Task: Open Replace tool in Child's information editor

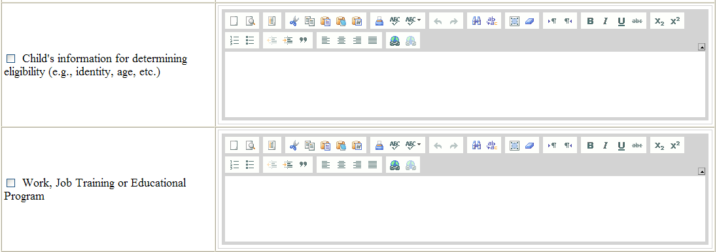Action: [492, 20]
